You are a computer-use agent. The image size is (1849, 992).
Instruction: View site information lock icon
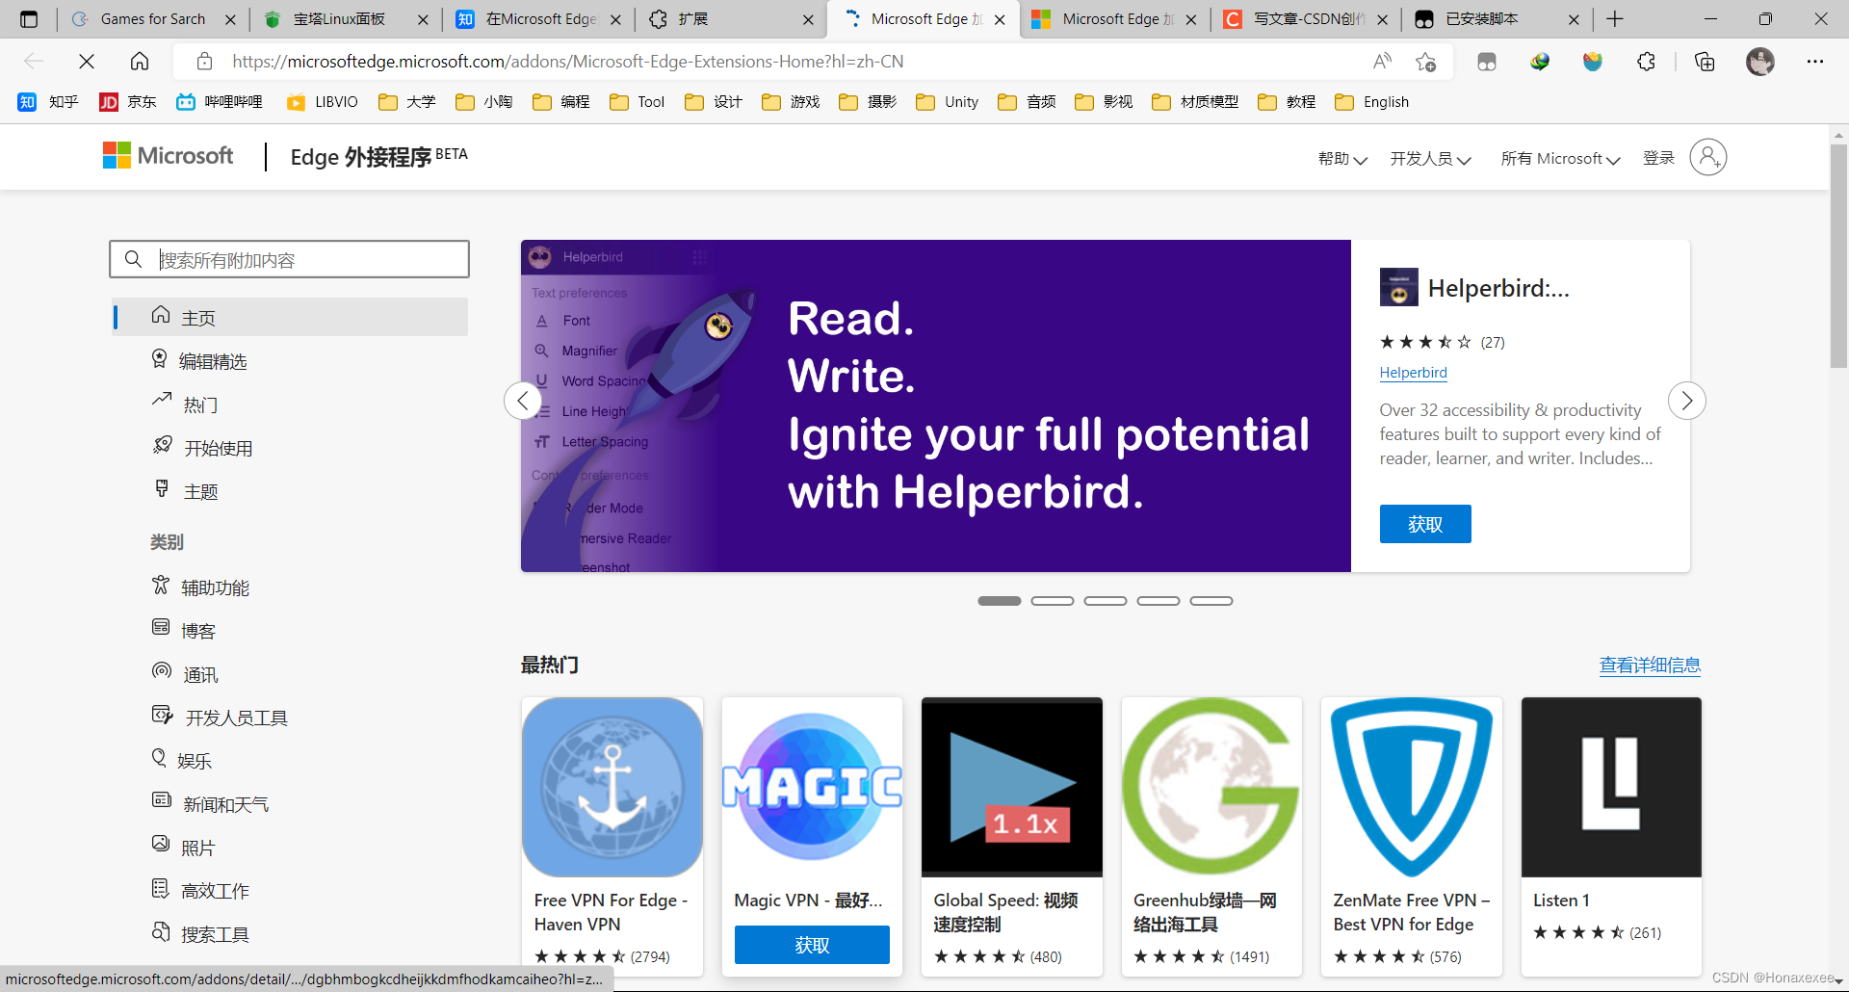point(204,62)
